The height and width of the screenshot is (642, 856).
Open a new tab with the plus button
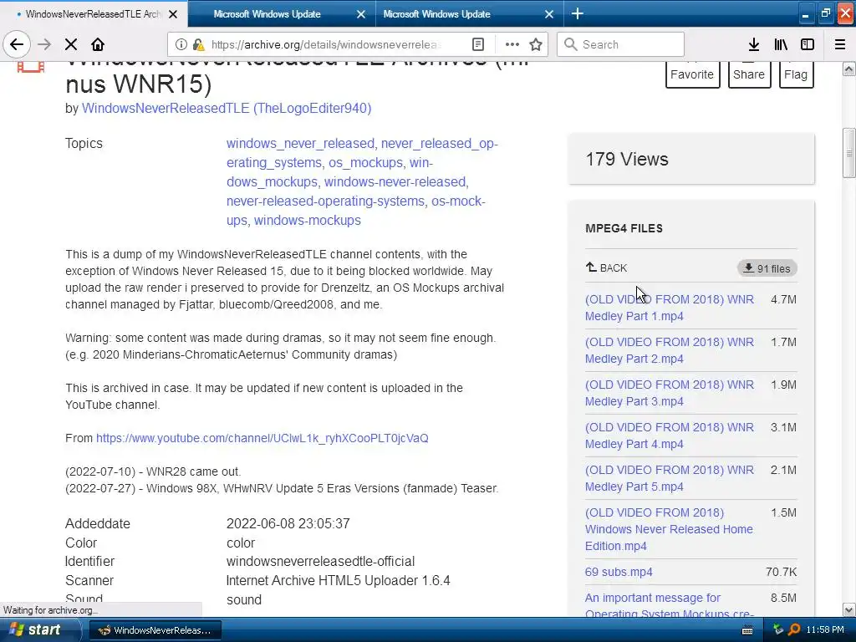click(578, 14)
